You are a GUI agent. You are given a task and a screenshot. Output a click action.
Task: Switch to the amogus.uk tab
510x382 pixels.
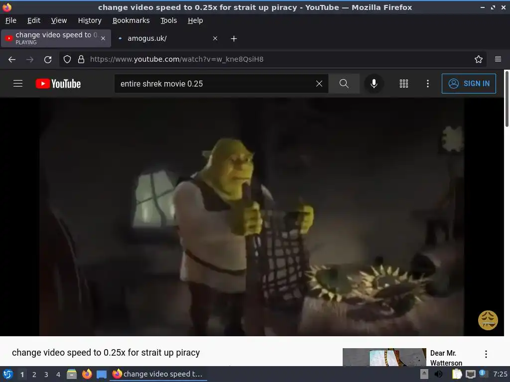pos(167,38)
